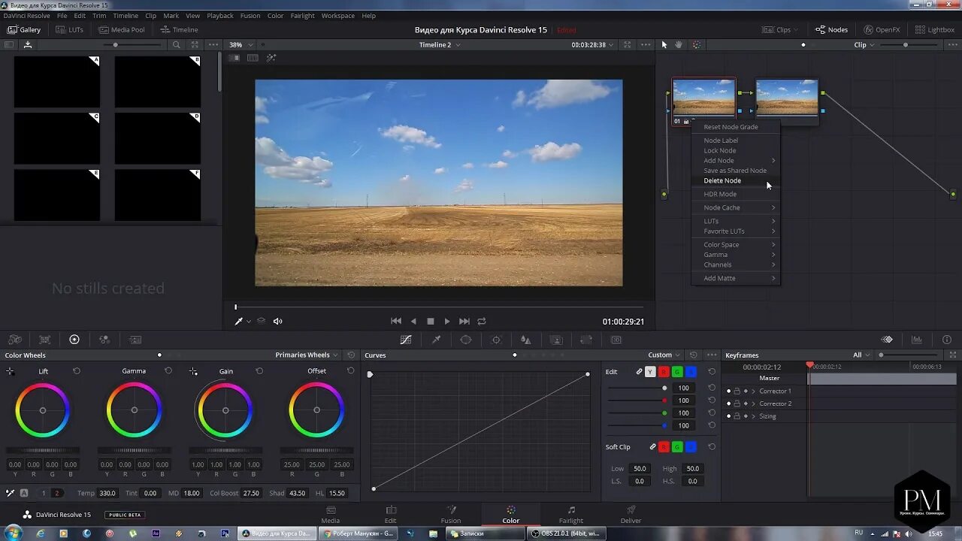Toggle the Soft Clip channel link icon

652,447
